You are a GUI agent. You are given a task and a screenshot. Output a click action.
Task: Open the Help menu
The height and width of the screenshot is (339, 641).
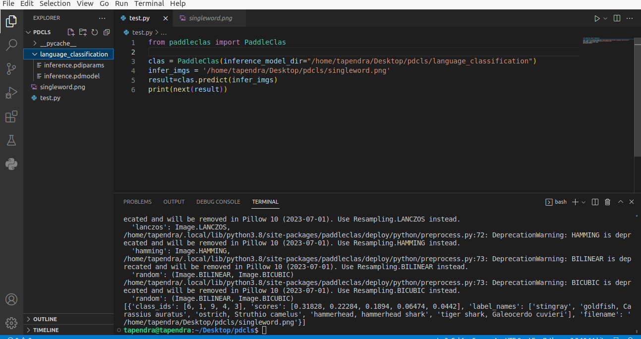click(x=178, y=3)
